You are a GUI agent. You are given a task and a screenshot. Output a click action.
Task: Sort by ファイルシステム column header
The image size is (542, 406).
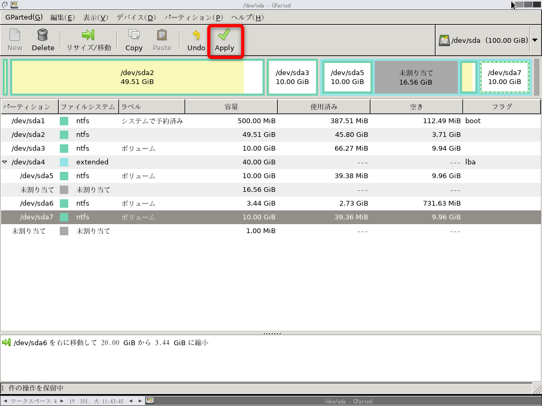pos(88,107)
